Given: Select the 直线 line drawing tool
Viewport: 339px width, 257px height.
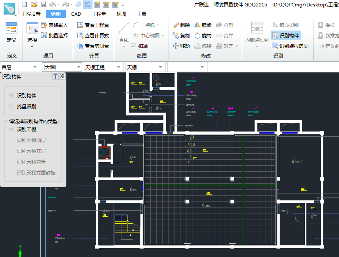Looking at the screenshot, I should pos(124,33).
